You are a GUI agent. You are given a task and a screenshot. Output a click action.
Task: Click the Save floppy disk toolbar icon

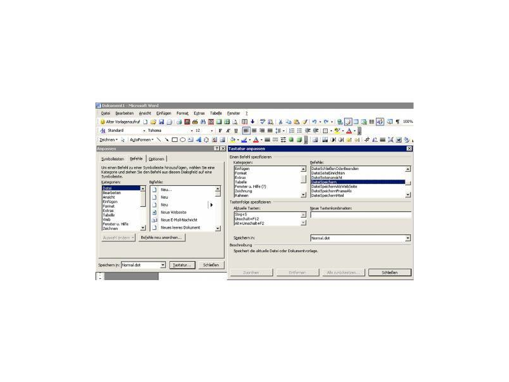162,122
